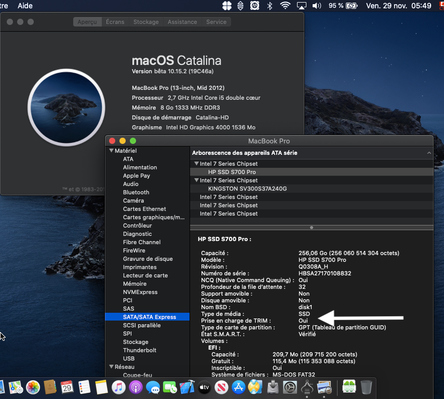This screenshot has height=399, width=444.
Task: Click the date and time in the menu bar
Action: pyautogui.click(x=398, y=6)
